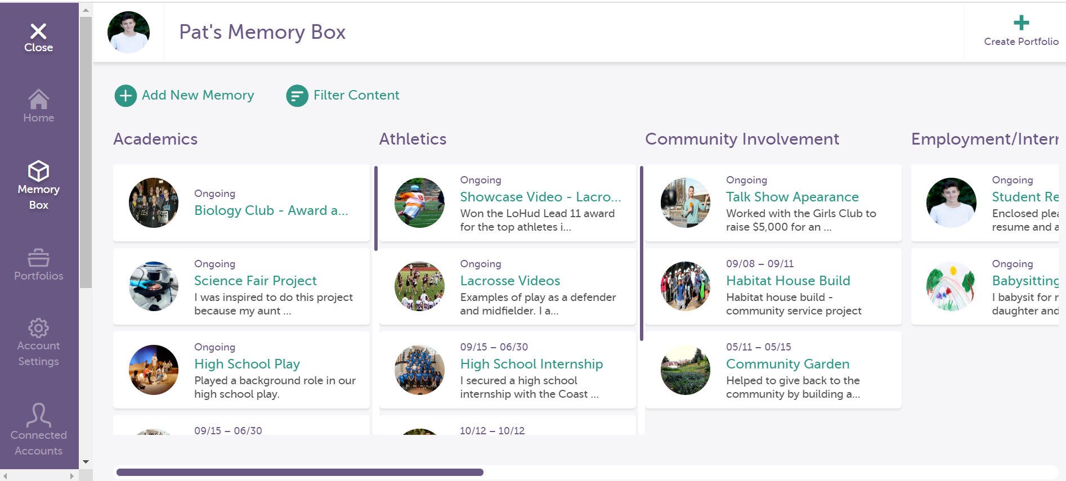Click Athletics column heading
This screenshot has height=481, width=1066.
point(413,139)
